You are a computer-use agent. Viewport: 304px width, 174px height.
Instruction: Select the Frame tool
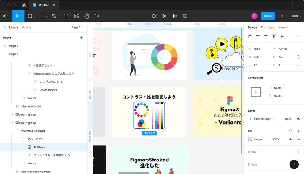pos(30,16)
